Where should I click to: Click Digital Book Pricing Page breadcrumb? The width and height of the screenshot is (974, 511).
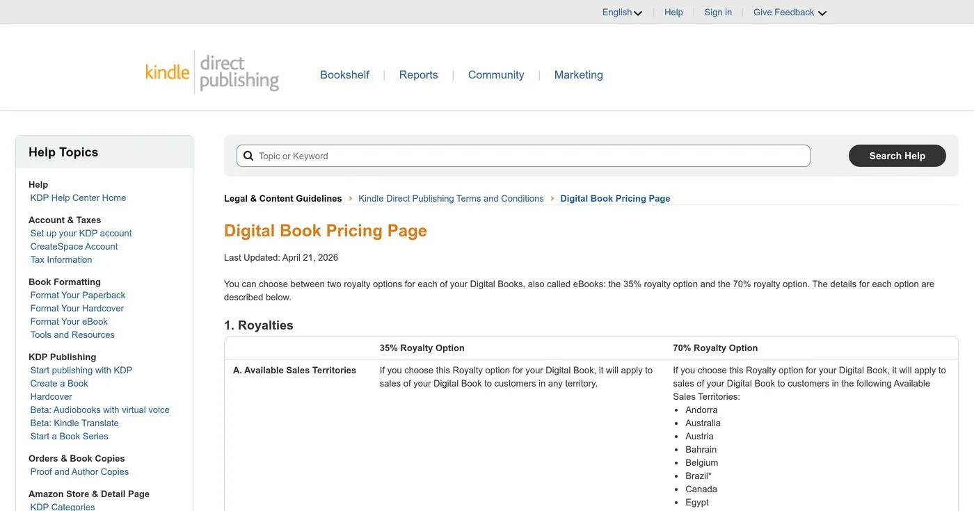615,199
